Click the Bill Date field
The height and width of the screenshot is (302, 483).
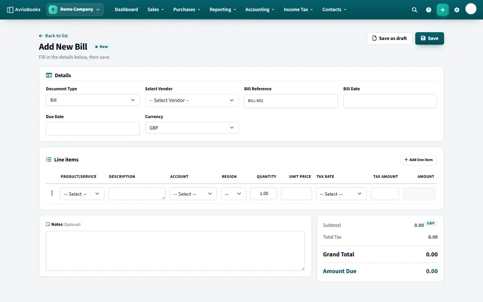[x=390, y=101]
